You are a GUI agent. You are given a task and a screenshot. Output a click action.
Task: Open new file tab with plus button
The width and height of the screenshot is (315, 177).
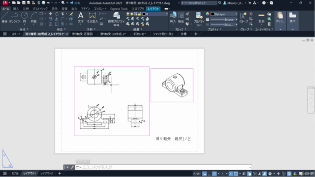point(196,34)
